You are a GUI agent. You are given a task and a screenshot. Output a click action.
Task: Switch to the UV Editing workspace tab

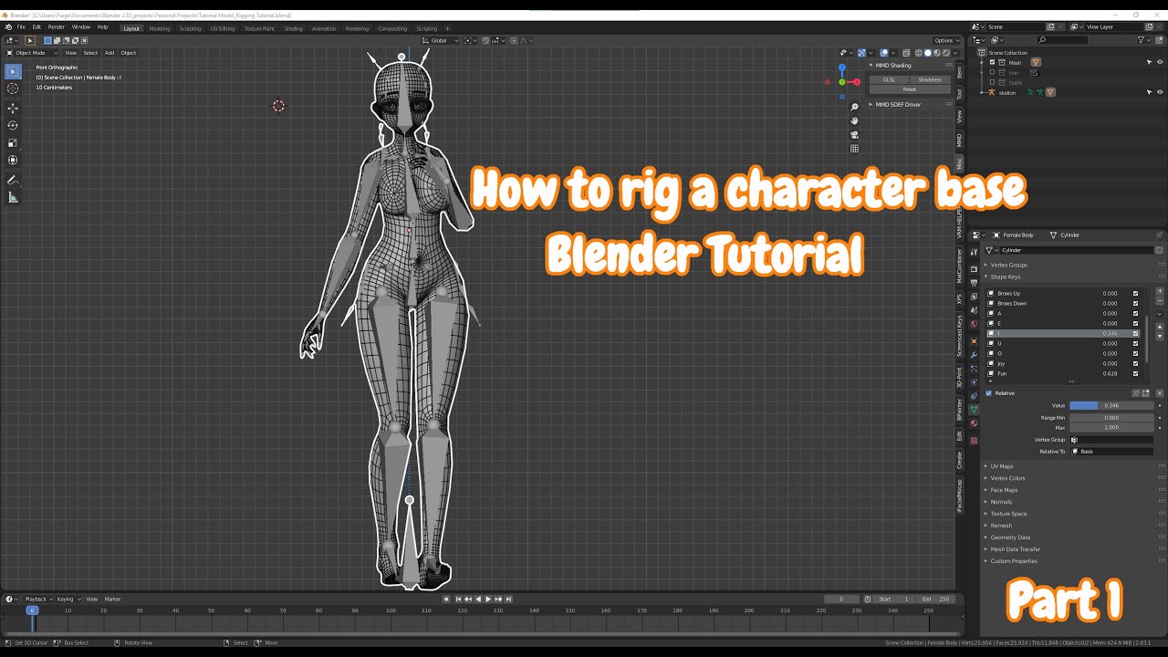point(223,28)
